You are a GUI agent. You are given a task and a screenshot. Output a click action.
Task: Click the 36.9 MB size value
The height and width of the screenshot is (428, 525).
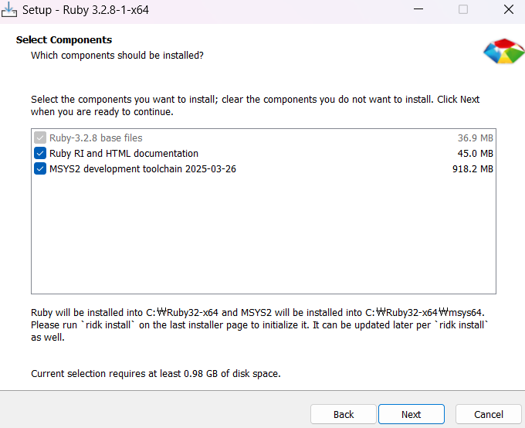click(475, 138)
